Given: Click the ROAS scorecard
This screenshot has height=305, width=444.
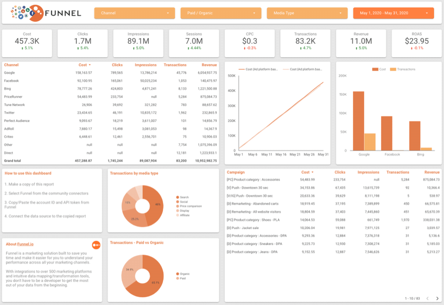Looking at the screenshot, I should (x=417, y=43).
